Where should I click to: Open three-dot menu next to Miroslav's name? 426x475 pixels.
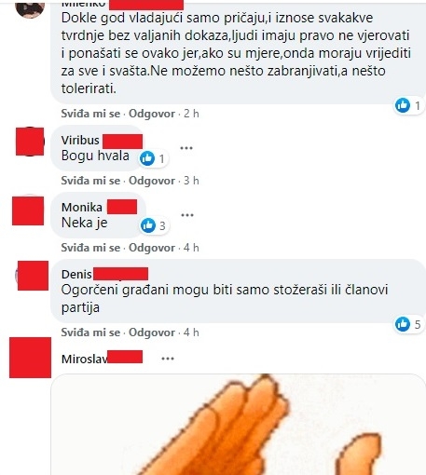pos(168,359)
